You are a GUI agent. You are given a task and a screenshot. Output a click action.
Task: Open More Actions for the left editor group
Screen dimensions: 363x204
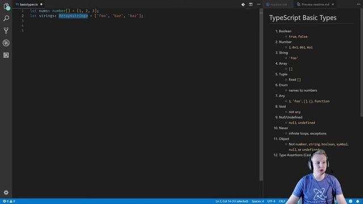tap(259, 5)
